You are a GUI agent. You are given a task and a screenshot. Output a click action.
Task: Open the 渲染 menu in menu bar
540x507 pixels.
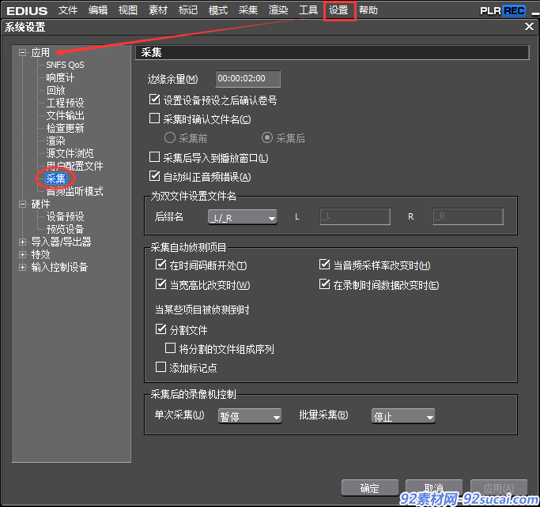pos(278,10)
